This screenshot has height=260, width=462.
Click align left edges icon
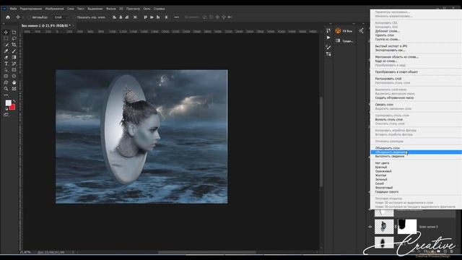pyautogui.click(x=114, y=17)
